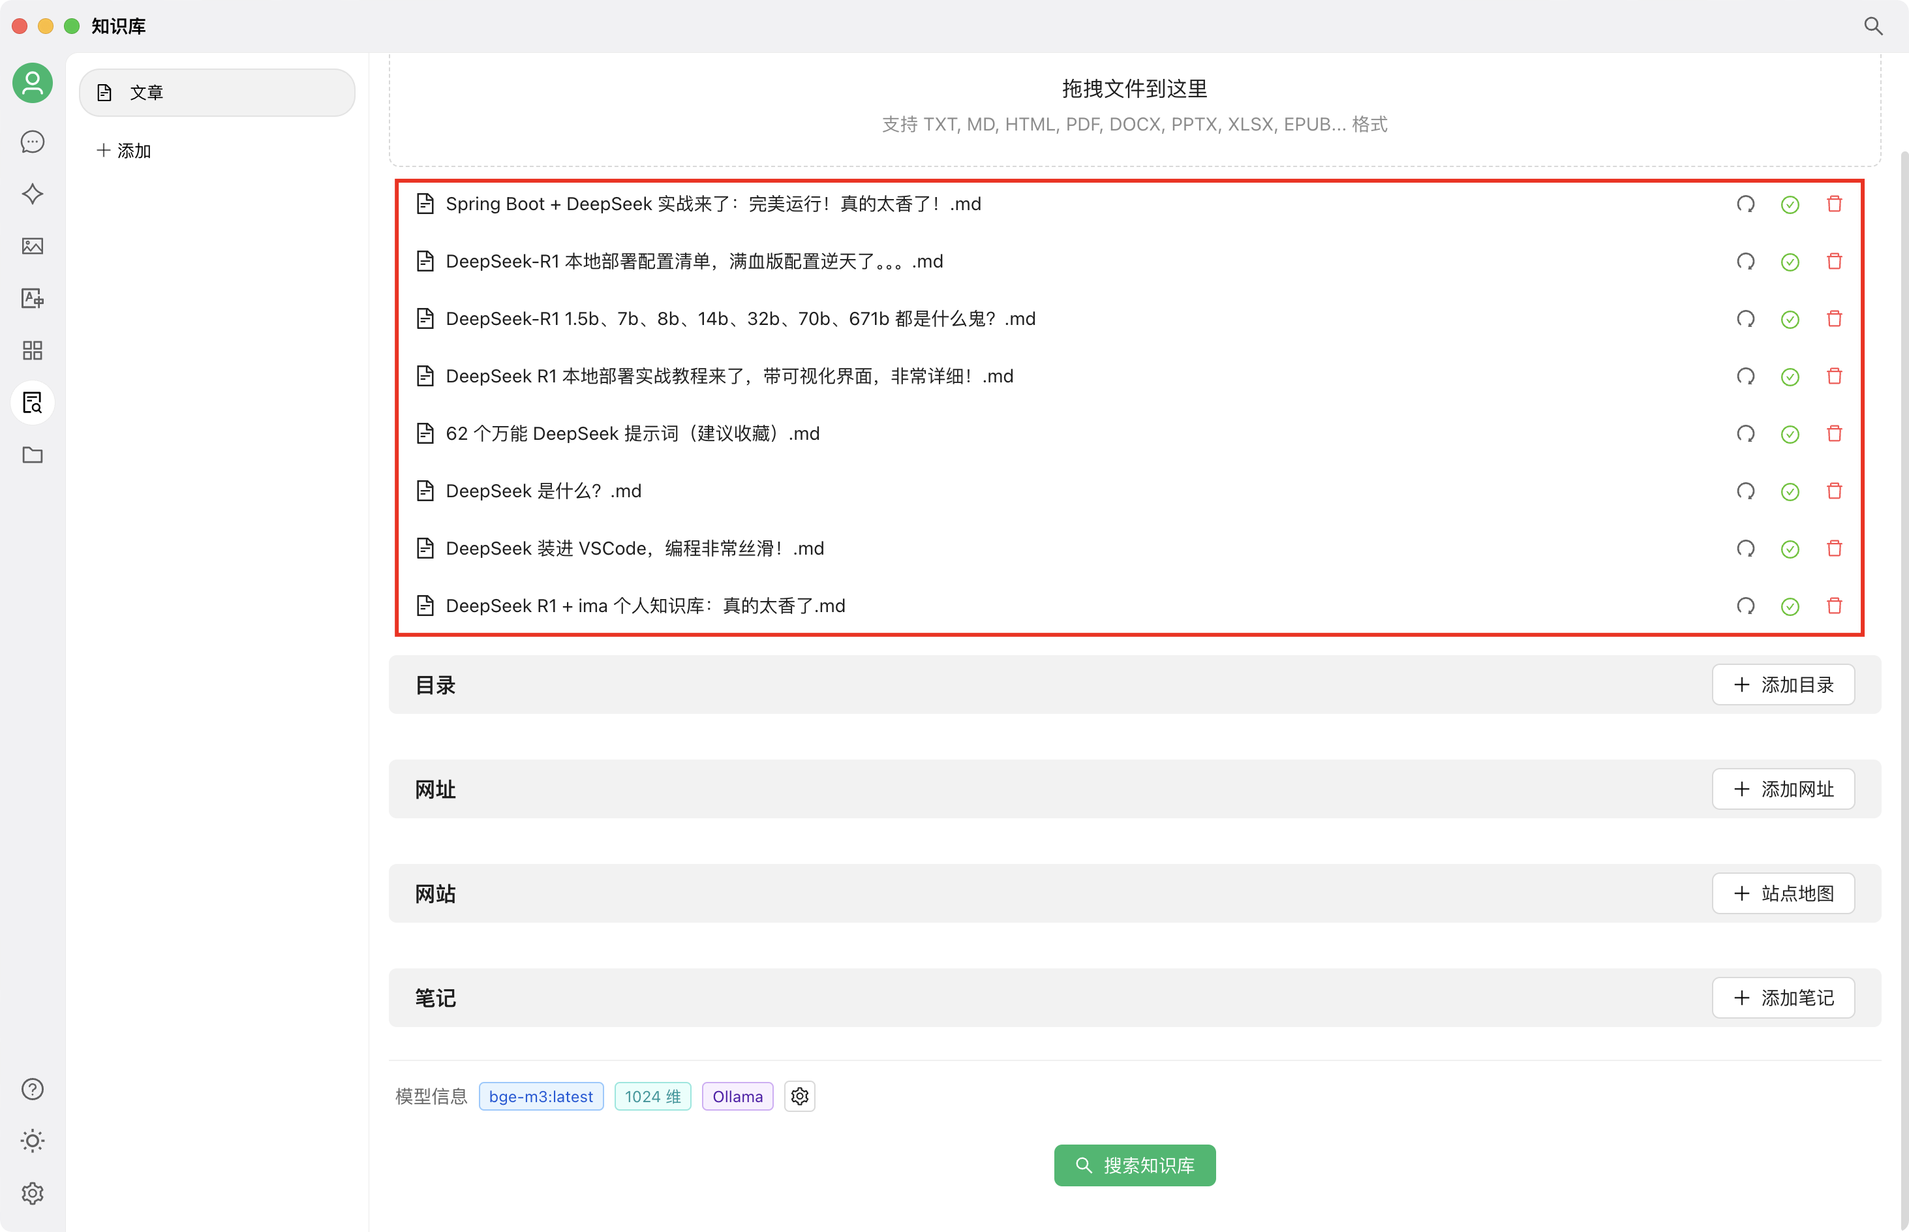Select the 文章 knowledge base item
The height and width of the screenshot is (1232, 1909).
coord(217,93)
